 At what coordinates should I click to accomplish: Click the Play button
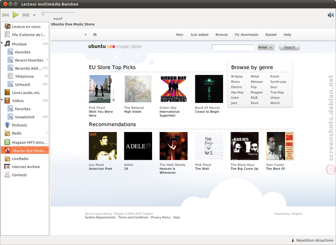pos(16,15)
